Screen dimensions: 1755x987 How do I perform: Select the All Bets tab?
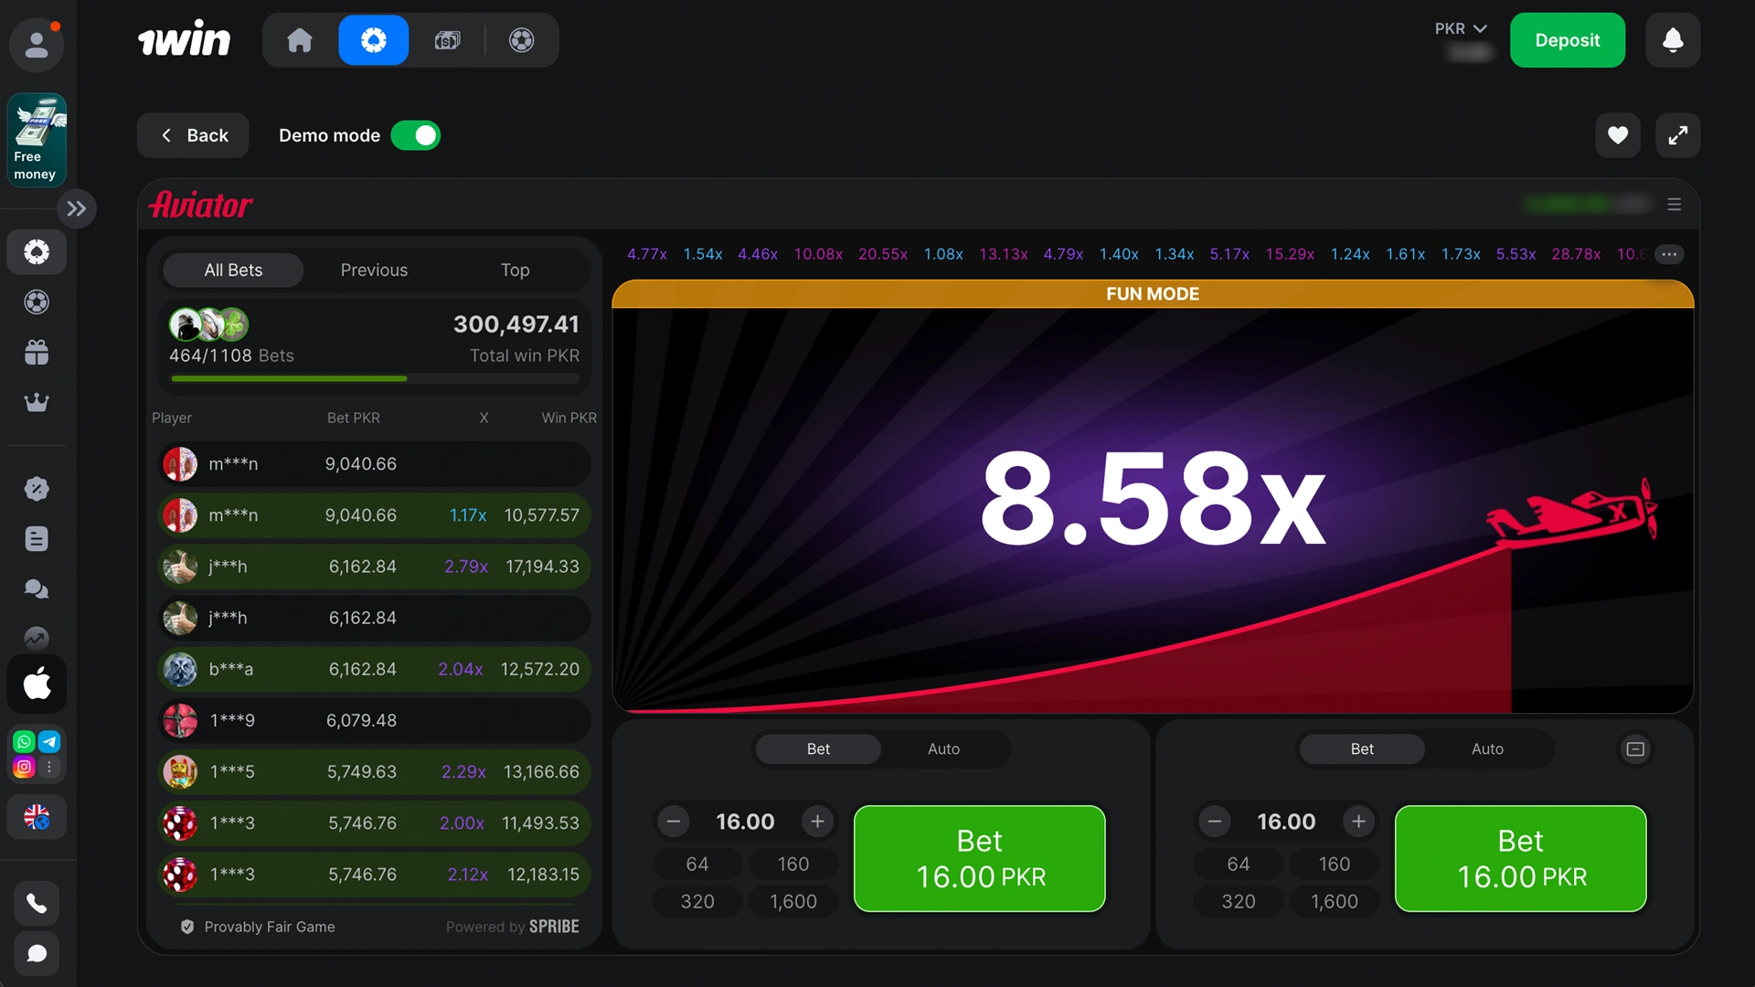(x=233, y=270)
